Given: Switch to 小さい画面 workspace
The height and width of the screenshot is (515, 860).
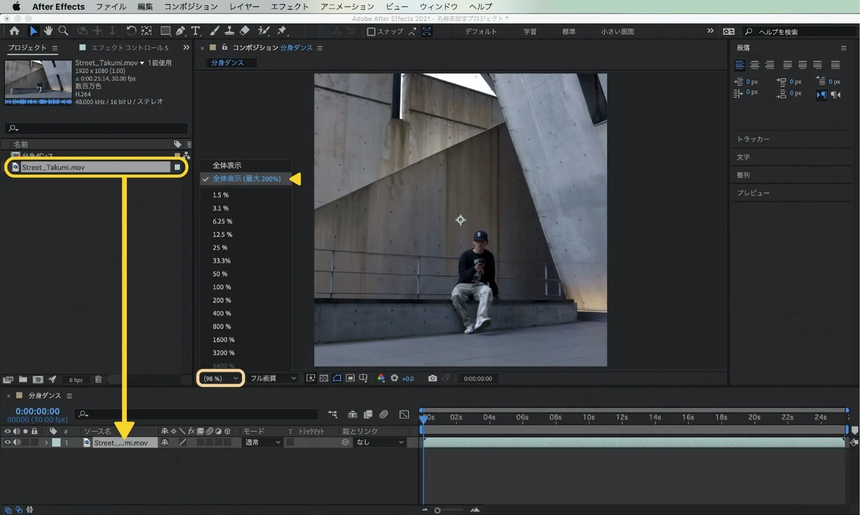Looking at the screenshot, I should point(617,31).
